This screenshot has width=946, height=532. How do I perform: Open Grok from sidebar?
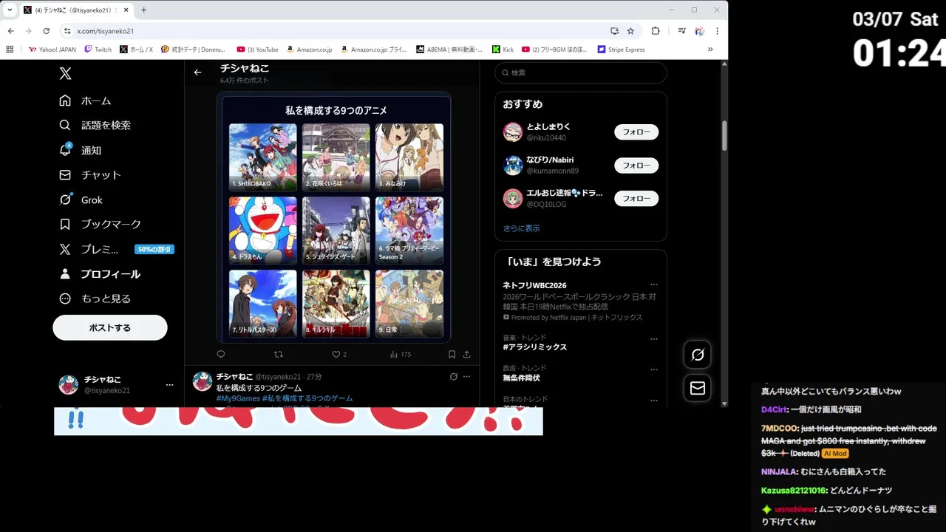click(81, 199)
